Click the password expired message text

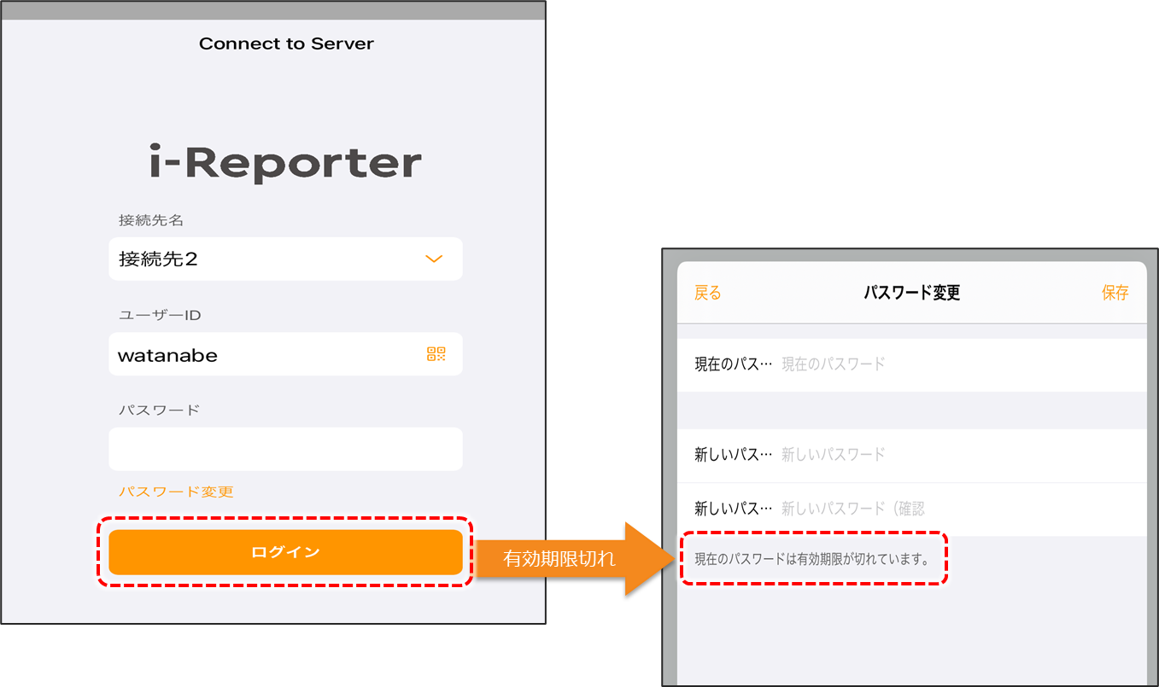(811, 560)
